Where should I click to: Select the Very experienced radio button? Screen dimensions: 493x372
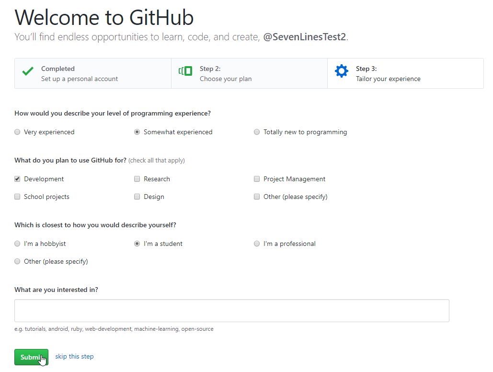click(18, 132)
